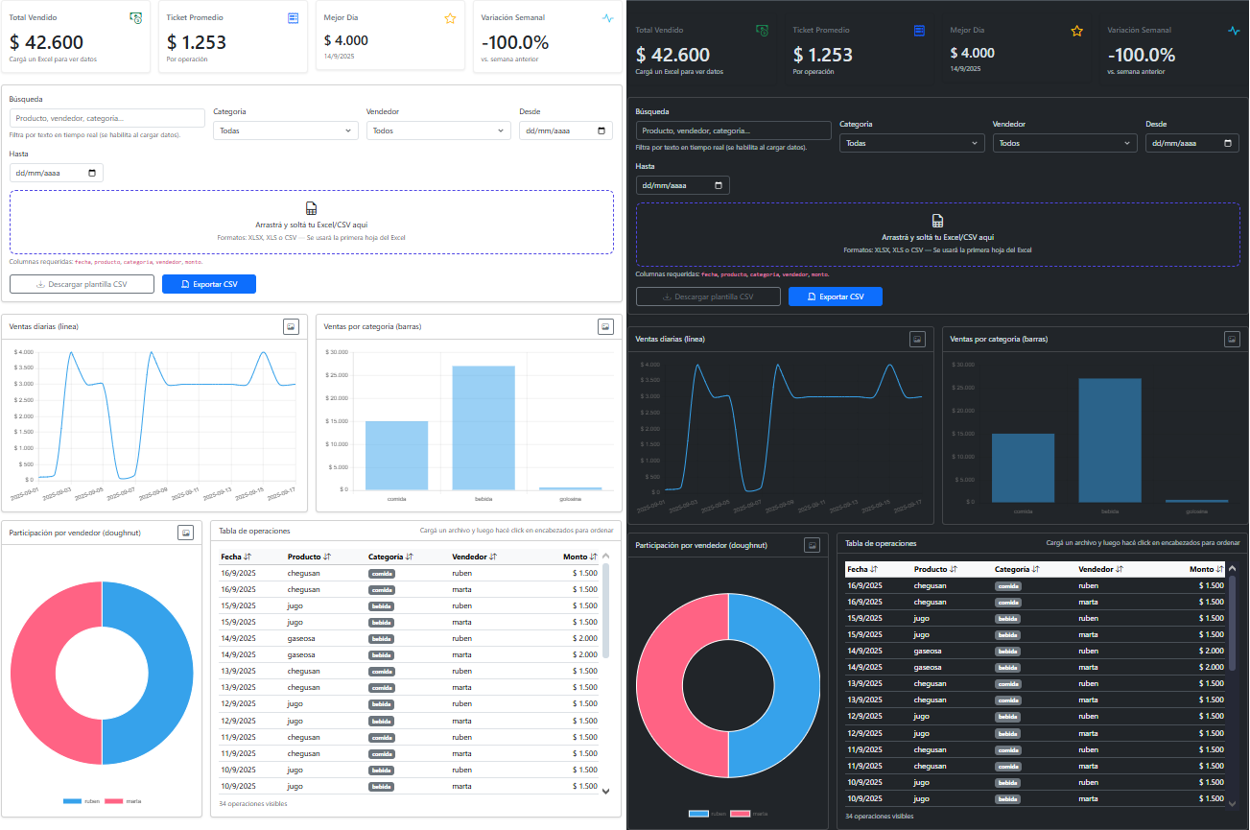Open the Vendedor dropdown in dark theme
Image resolution: width=1250 pixels, height=830 pixels.
coord(1065,143)
